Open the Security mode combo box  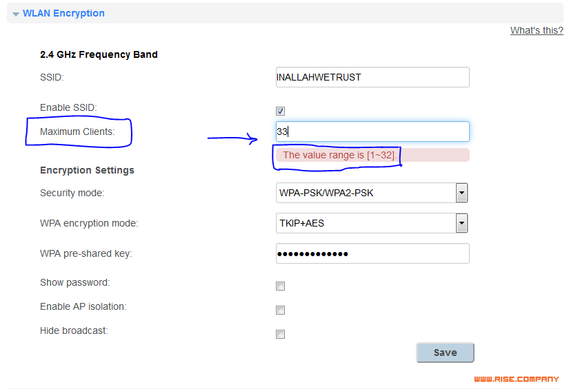[x=372, y=193]
